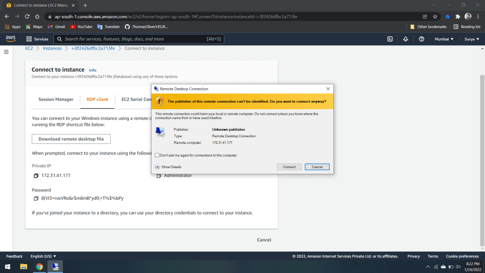Open the English (US) language dropdown

pos(44,256)
